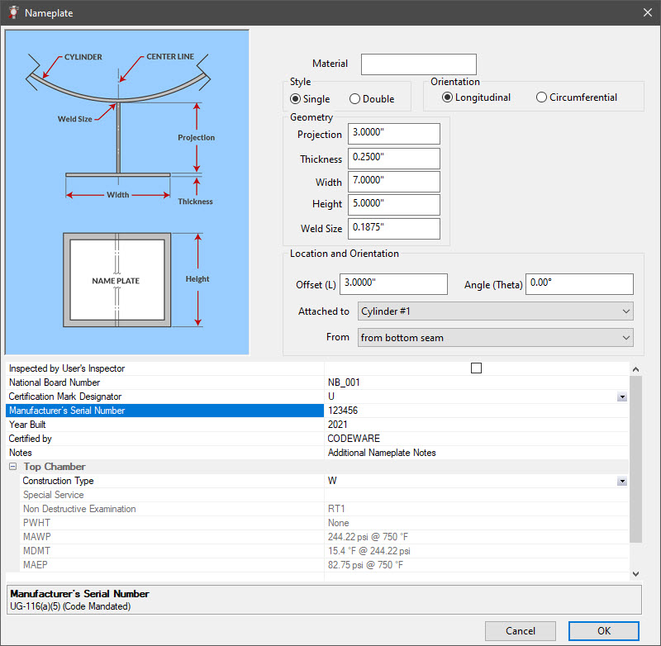Click the MAWP row label
661x646 pixels.
pyautogui.click(x=36, y=537)
